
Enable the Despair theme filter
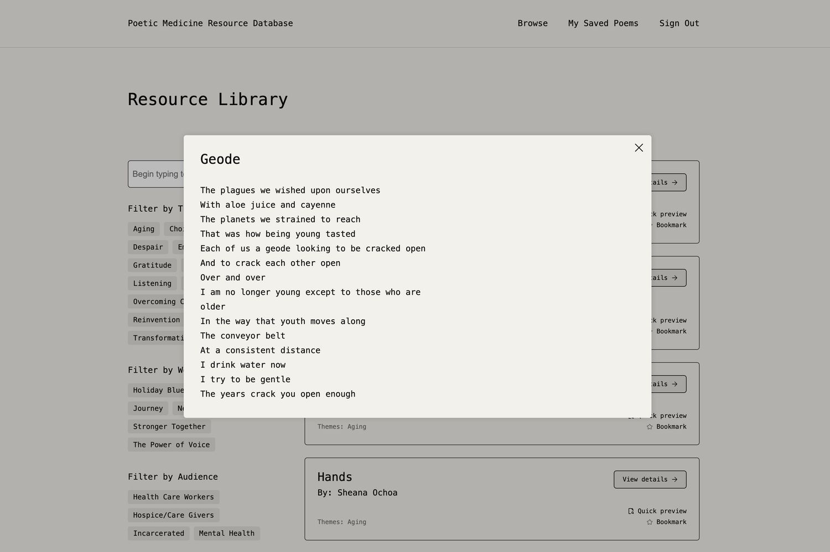coord(148,247)
